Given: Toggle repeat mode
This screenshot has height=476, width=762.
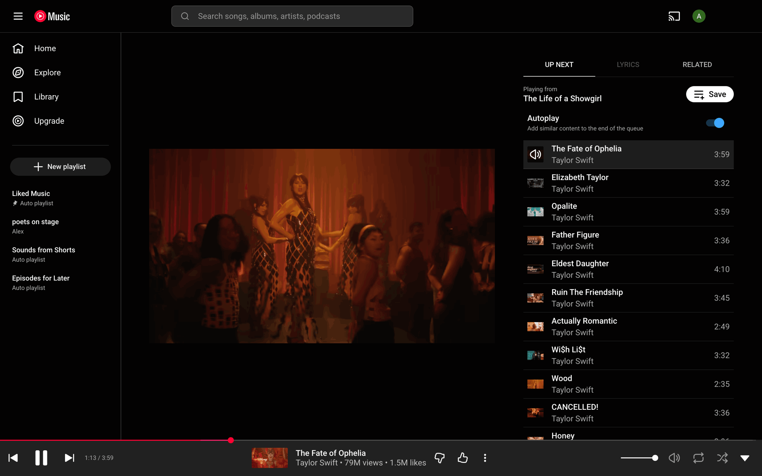Looking at the screenshot, I should click(x=698, y=458).
